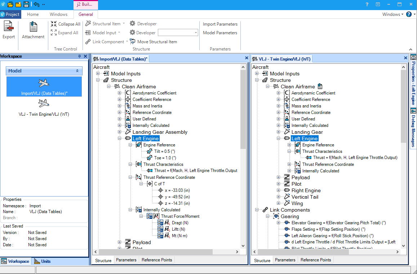The image size is (417, 274).
Task: Click the Save icon in title bar
Action: (26, 4)
